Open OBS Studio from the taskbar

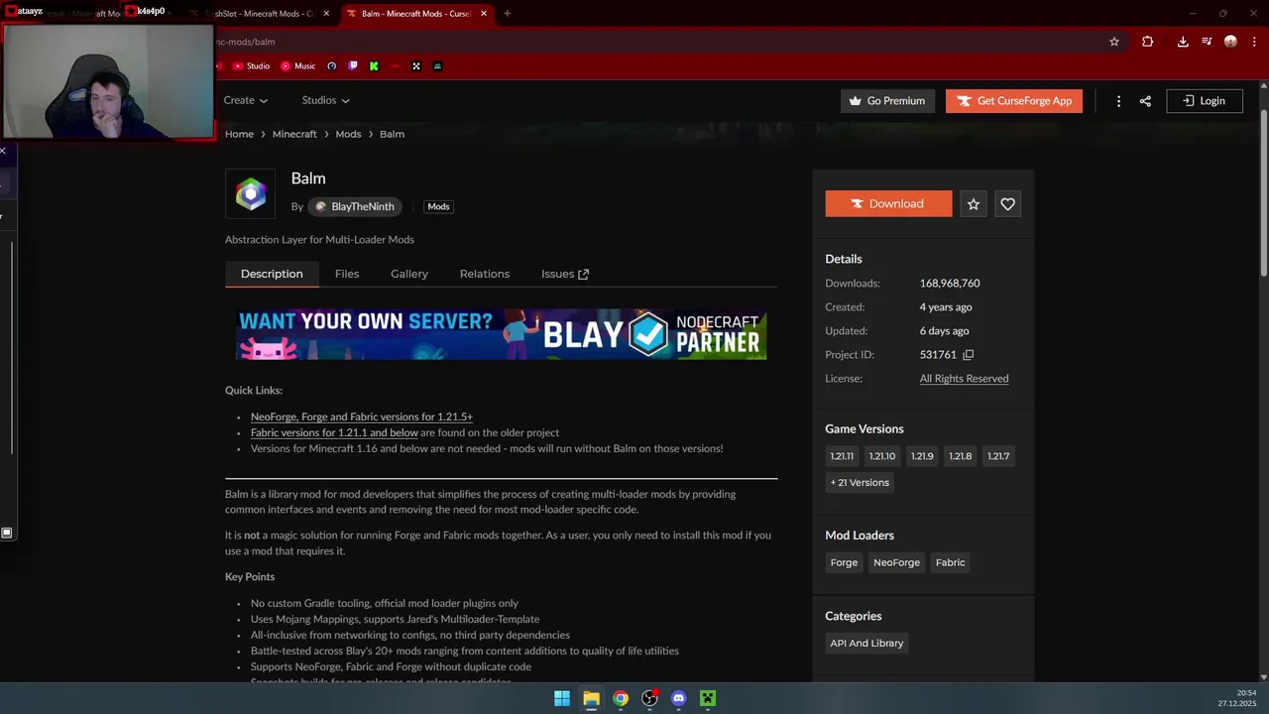click(x=649, y=698)
